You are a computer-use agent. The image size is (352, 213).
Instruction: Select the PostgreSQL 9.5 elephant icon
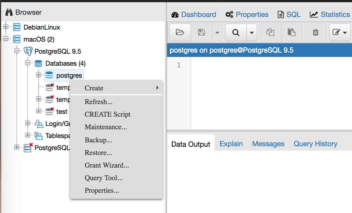[x=28, y=51]
